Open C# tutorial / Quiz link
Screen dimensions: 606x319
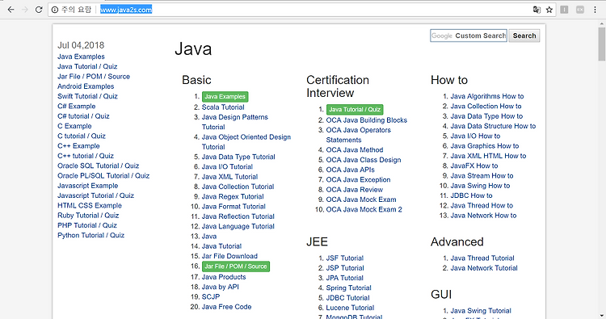(83, 116)
